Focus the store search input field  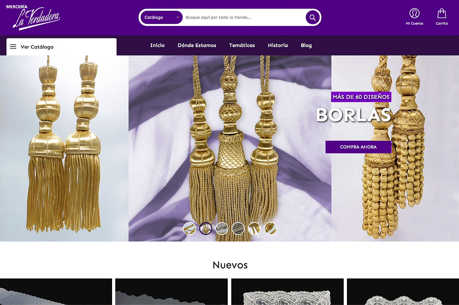coord(244,17)
